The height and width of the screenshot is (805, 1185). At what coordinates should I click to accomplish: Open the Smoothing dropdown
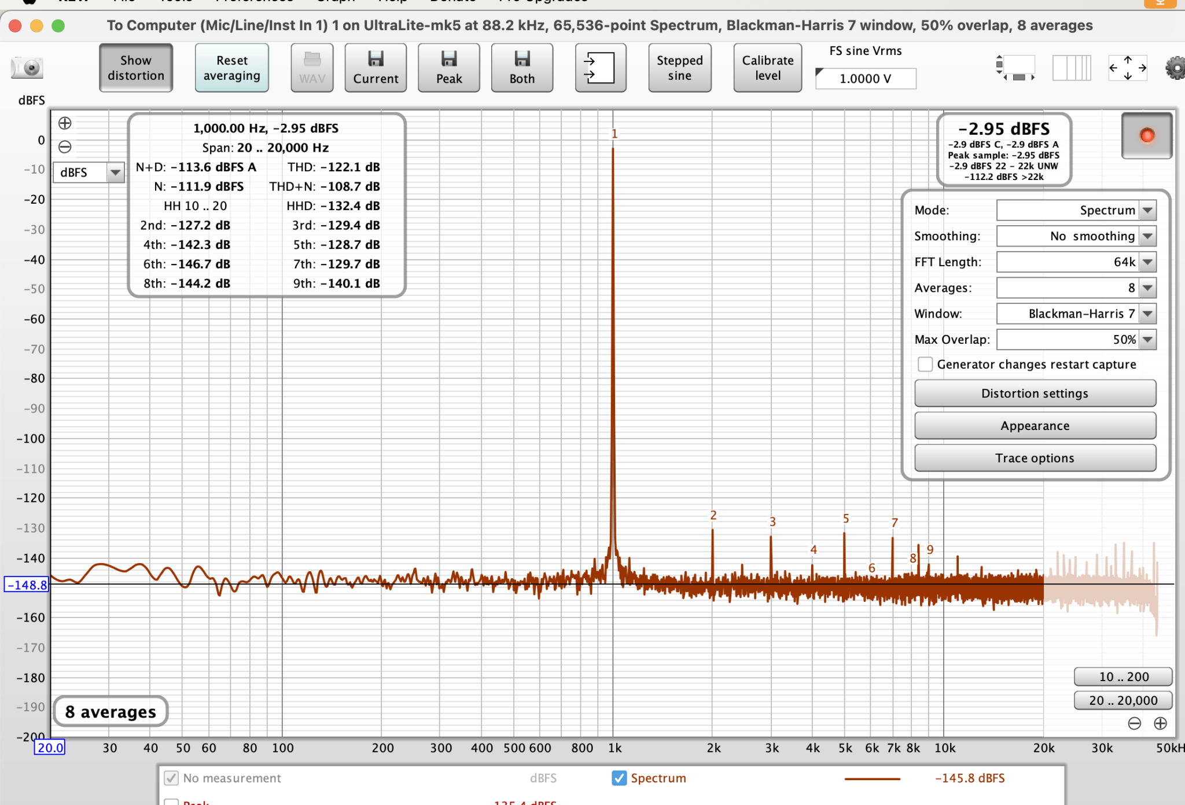tap(1076, 236)
